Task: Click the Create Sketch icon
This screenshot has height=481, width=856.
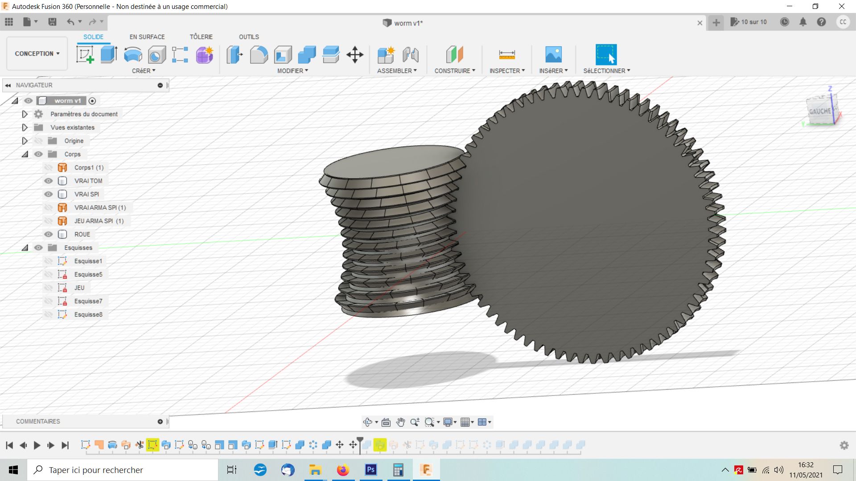Action: [85, 55]
